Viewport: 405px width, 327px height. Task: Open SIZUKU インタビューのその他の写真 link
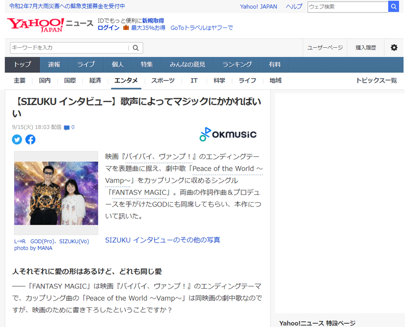[163, 240]
